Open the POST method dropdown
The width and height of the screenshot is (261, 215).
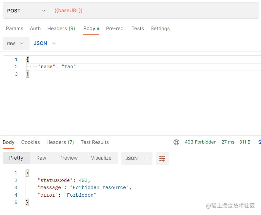[26, 10]
